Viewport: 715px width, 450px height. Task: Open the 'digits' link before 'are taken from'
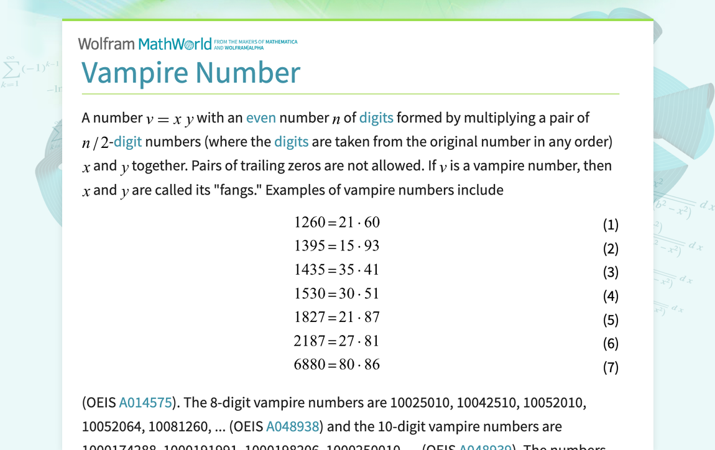point(292,142)
